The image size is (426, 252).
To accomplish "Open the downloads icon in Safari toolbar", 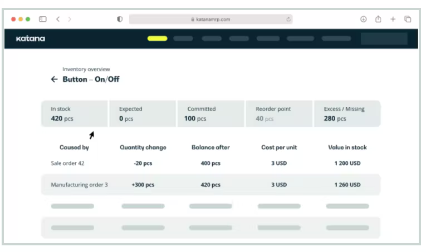I will coord(363,19).
